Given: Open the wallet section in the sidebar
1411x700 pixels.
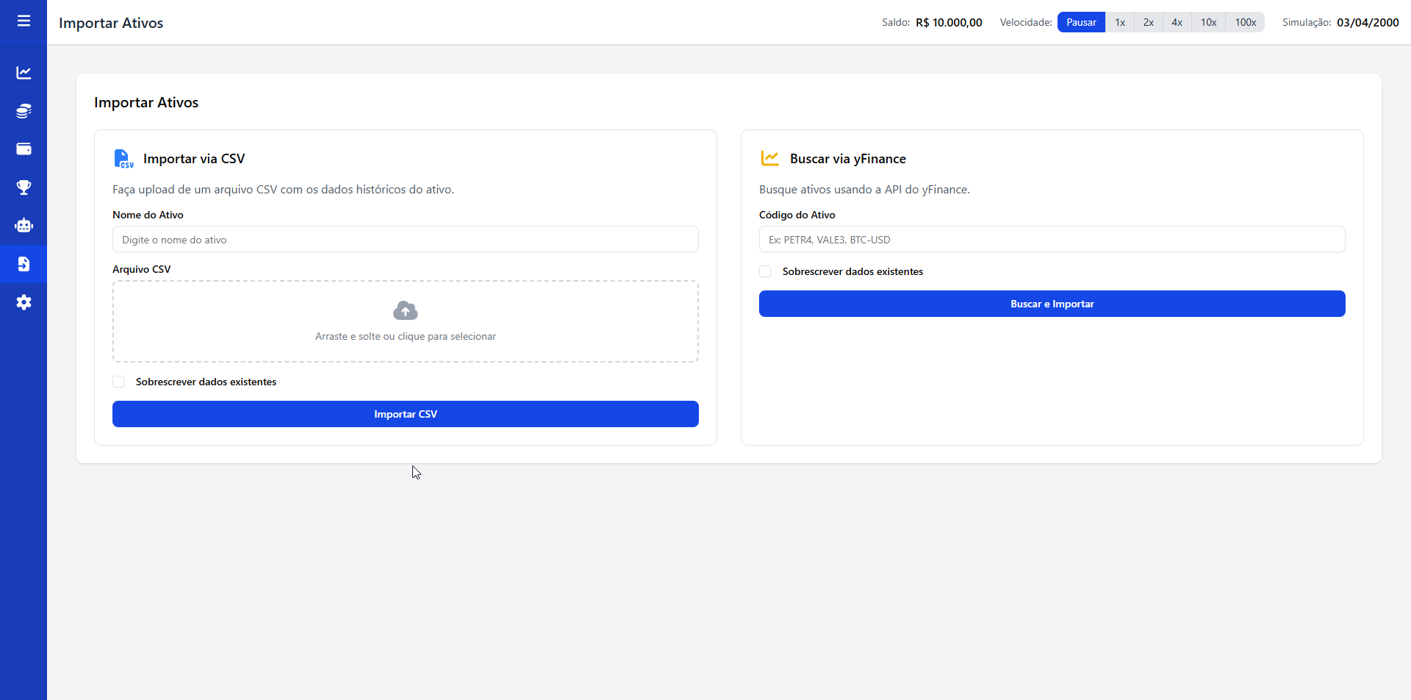Looking at the screenshot, I should click(x=24, y=149).
